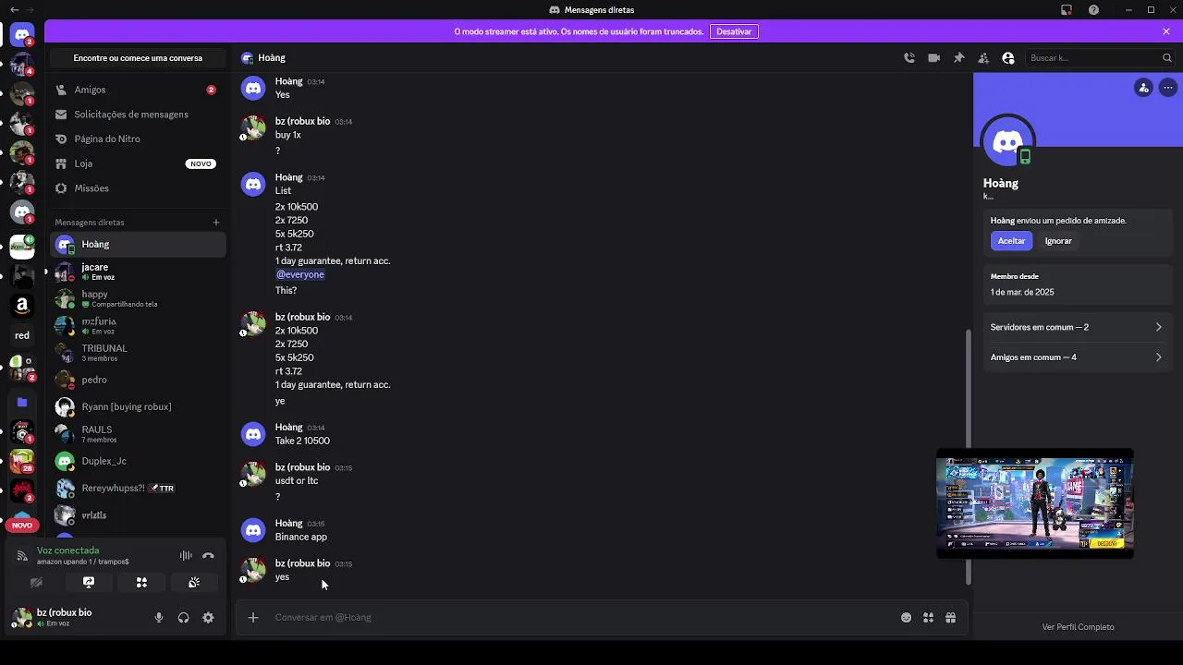This screenshot has height=665, width=1183.
Task: Open the Amigos tab
Action: (91, 90)
